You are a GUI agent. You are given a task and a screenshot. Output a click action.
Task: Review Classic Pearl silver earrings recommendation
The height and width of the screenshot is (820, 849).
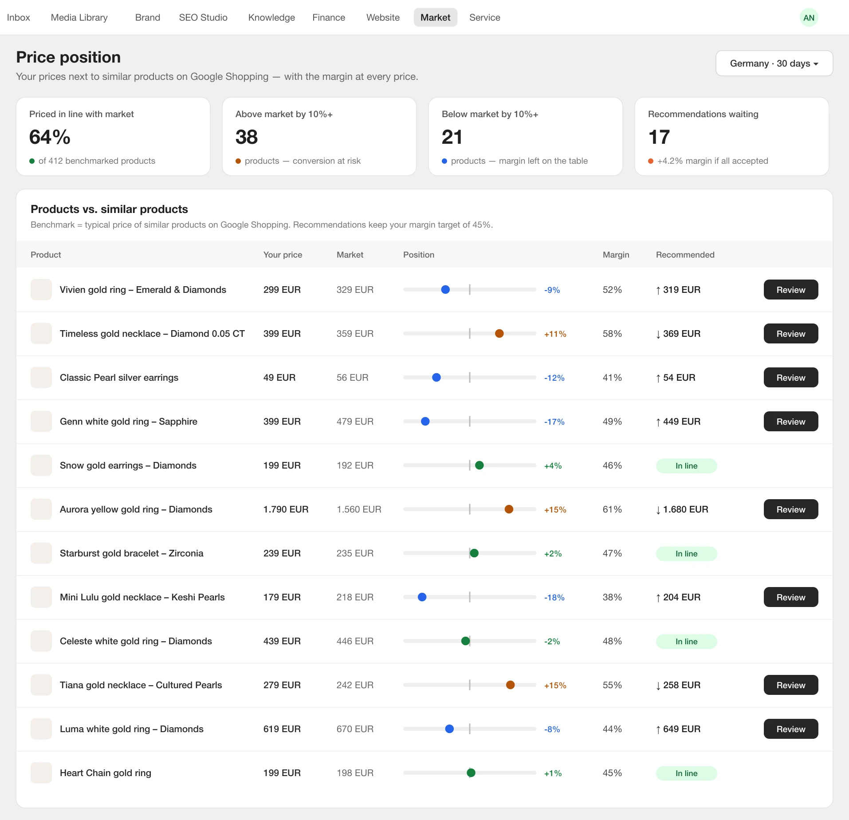pyautogui.click(x=790, y=378)
